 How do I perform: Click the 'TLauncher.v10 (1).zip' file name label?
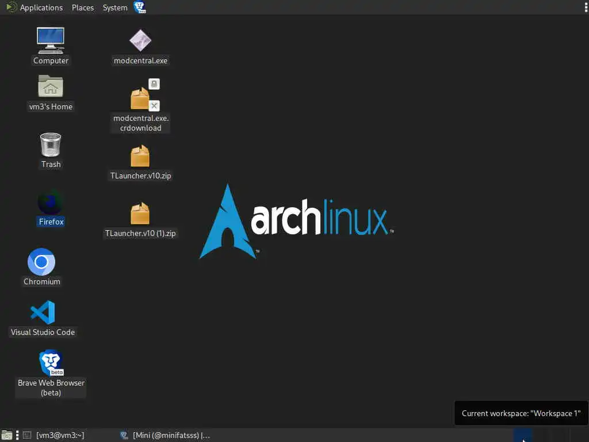(140, 233)
